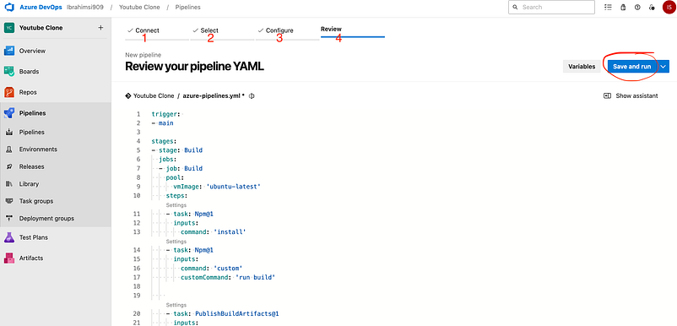677x326 pixels.
Task: Open the Boards icon in sidebar
Action: [9, 72]
